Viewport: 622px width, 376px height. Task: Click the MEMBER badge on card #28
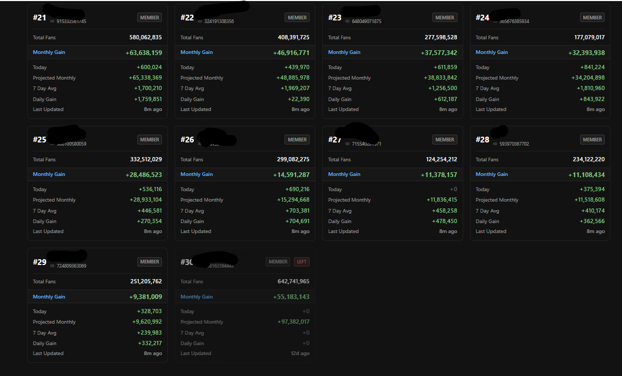tap(592, 140)
